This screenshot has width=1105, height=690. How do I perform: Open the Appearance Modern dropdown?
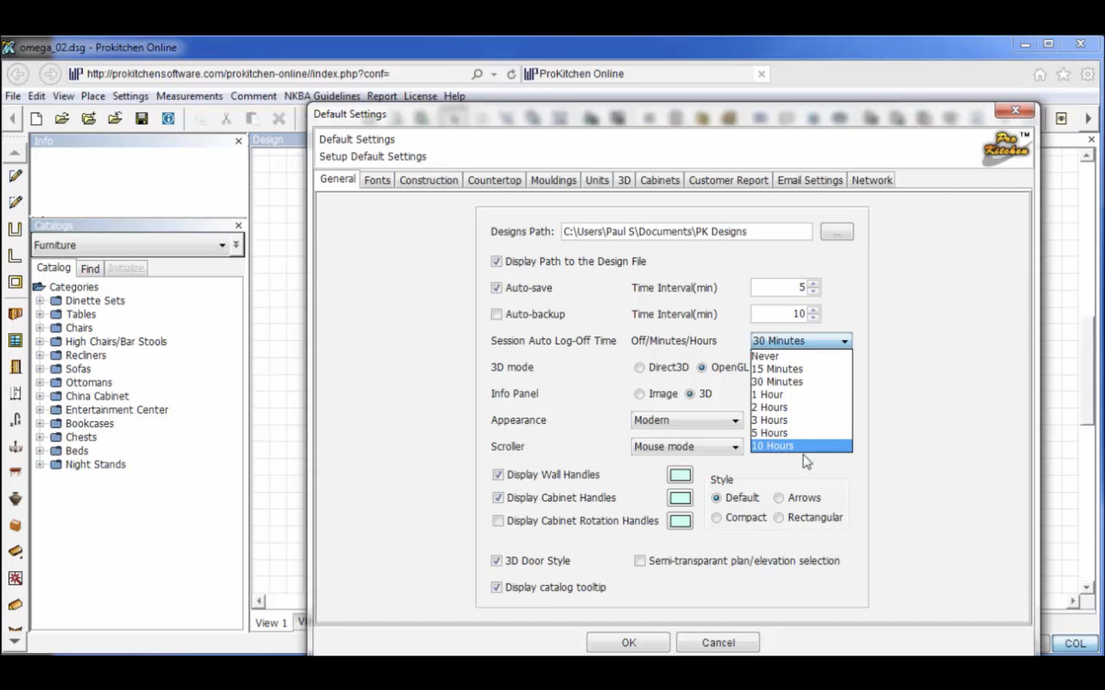point(687,420)
